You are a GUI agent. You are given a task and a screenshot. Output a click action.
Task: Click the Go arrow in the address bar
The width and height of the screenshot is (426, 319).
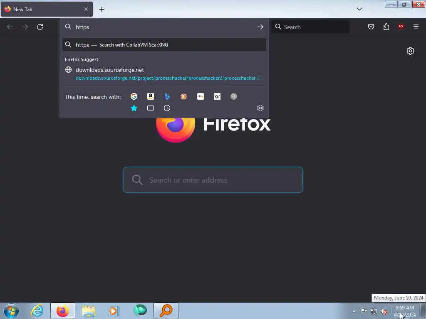260,27
